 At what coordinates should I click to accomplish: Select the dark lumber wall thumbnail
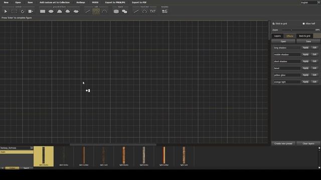(x=84, y=156)
